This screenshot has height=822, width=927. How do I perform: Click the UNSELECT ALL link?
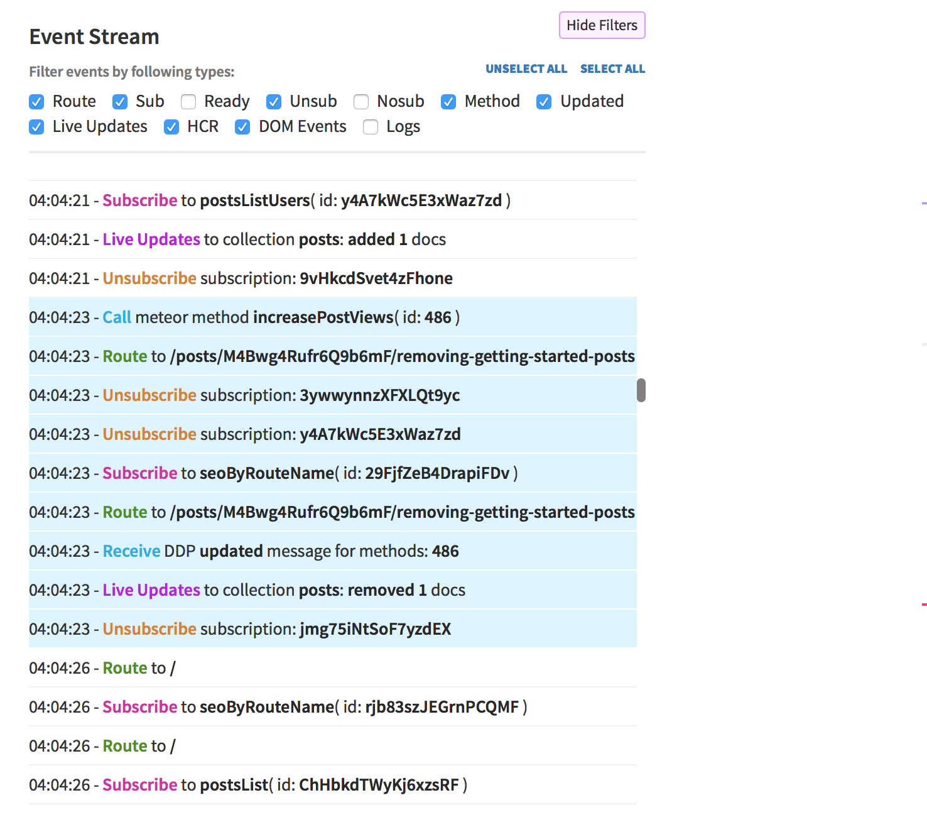point(526,69)
